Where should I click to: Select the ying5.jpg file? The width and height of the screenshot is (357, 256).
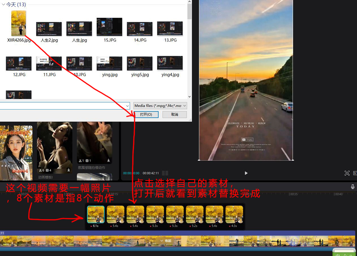click(140, 63)
